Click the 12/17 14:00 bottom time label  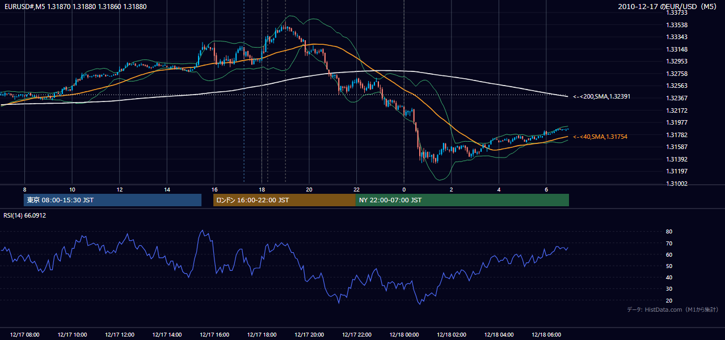pyautogui.click(x=167, y=335)
